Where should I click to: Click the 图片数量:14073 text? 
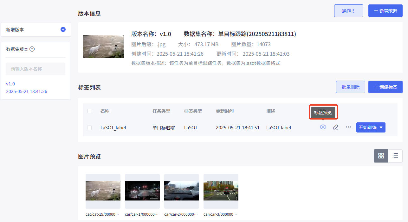pyautogui.click(x=251, y=44)
